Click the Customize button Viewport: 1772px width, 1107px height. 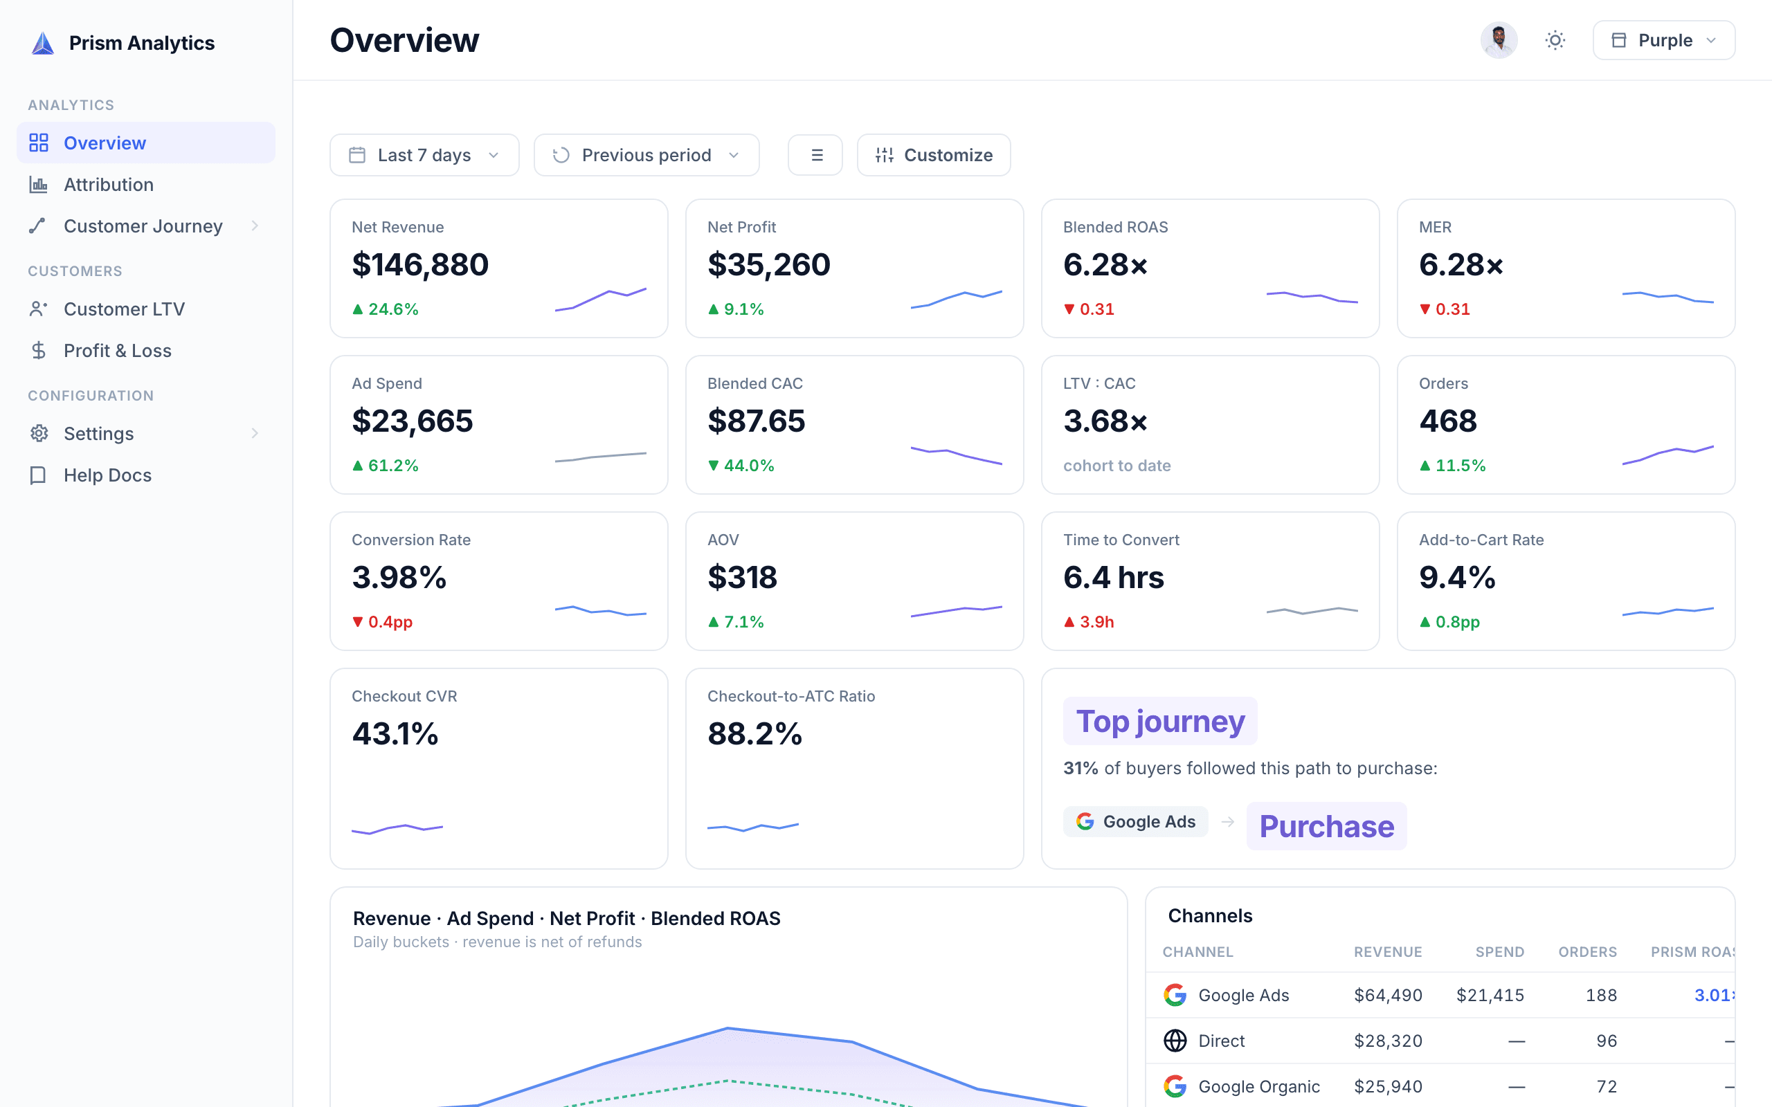[x=934, y=155]
